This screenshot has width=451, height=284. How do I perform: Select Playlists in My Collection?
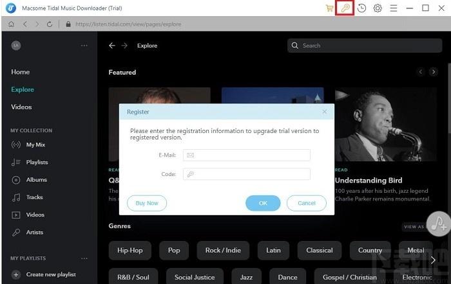click(37, 163)
